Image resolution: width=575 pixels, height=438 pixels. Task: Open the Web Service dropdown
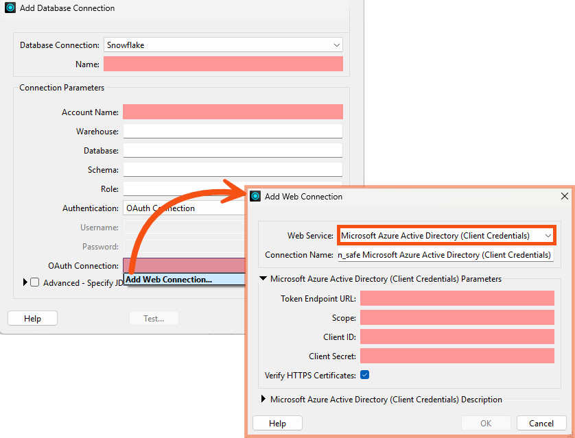coord(548,235)
